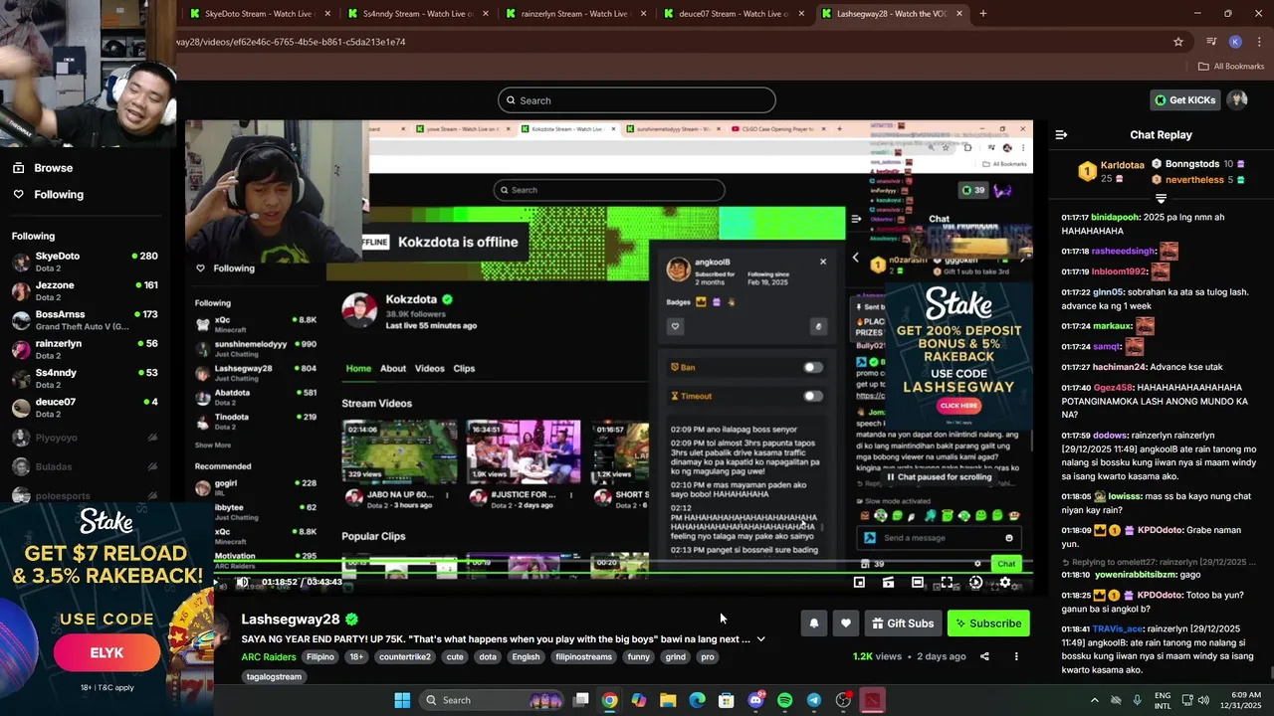The width and height of the screenshot is (1274, 716).
Task: Open Chrome profile K icon
Action: 1235,42
